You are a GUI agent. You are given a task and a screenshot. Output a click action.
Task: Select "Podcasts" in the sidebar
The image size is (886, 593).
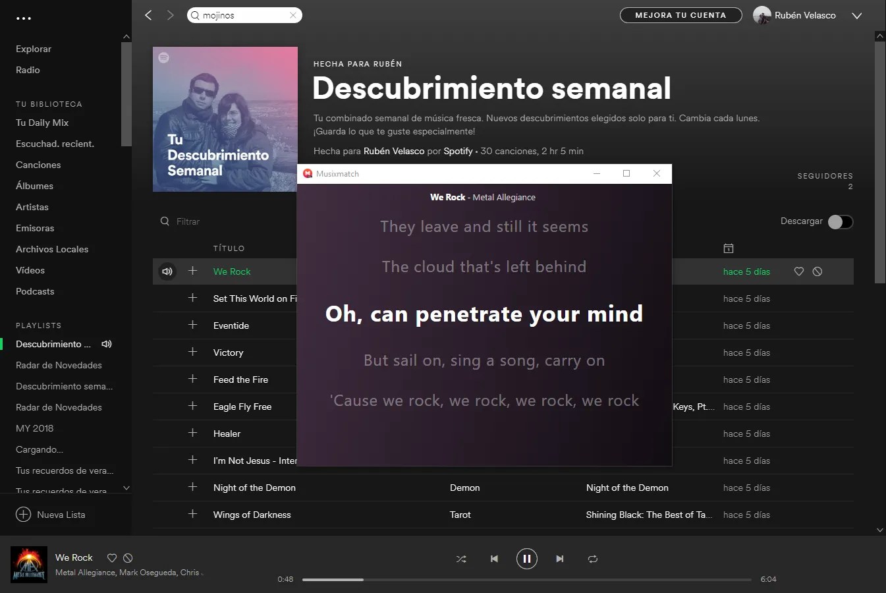[x=34, y=291]
